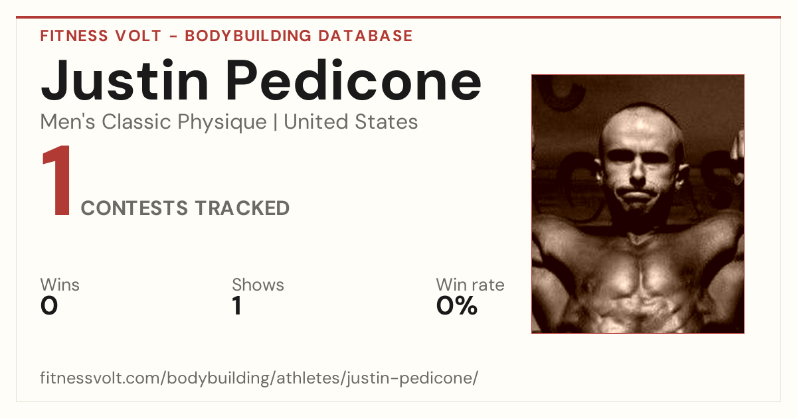This screenshot has height=418, width=797.
Task: Click the red line across the card top
Action: tap(398, 17)
